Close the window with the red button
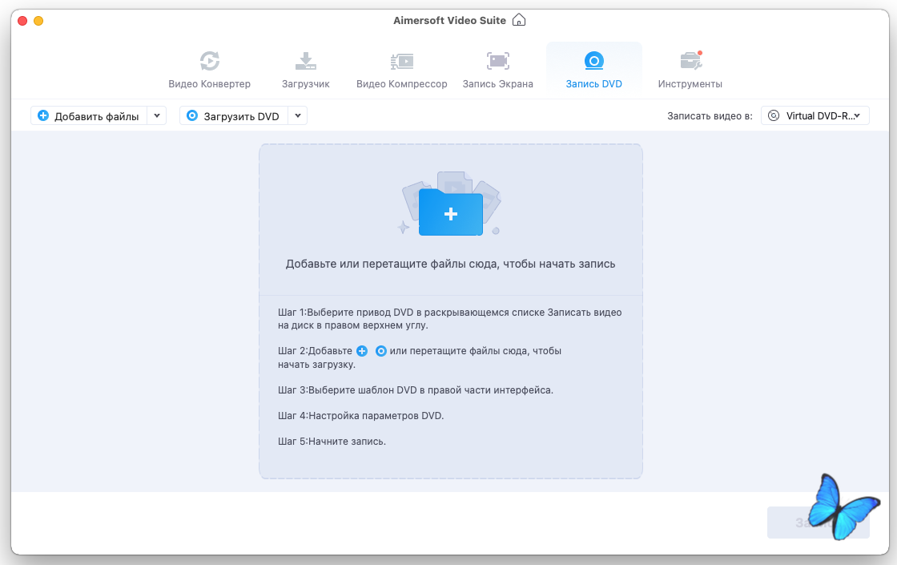The height and width of the screenshot is (565, 897). pos(22,21)
